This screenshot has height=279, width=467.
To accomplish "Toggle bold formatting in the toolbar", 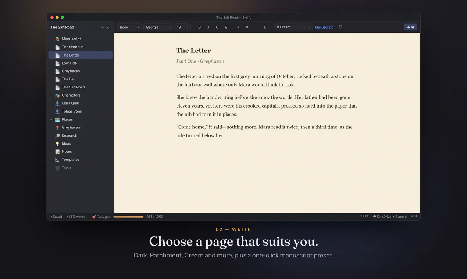I will tap(200, 27).
